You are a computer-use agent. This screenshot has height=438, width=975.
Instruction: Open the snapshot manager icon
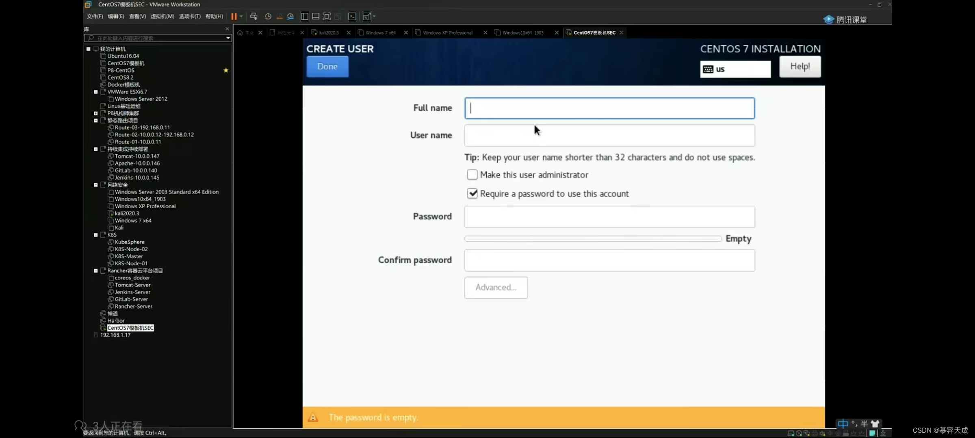click(x=290, y=17)
